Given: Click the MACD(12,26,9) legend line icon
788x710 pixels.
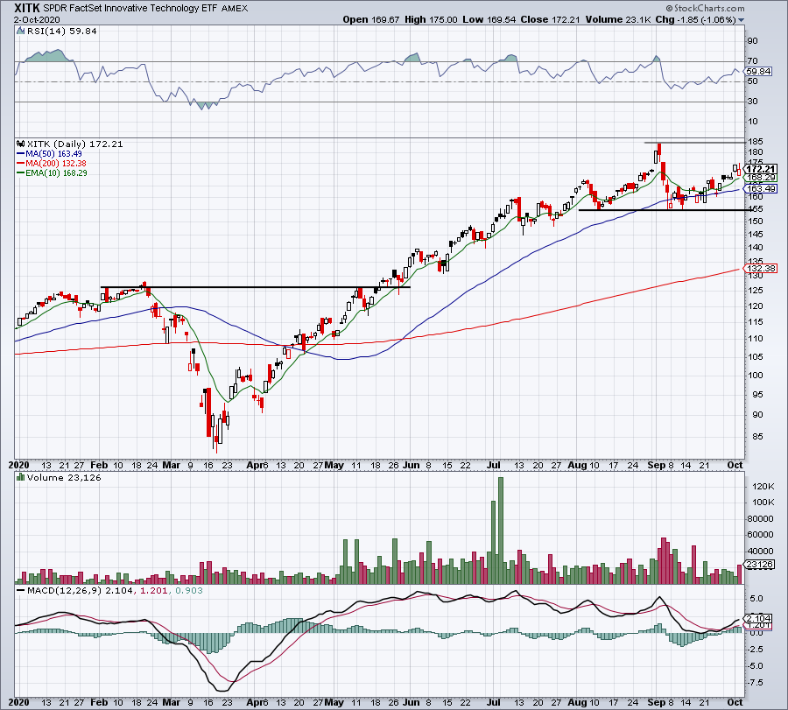Looking at the screenshot, I should [x=21, y=590].
